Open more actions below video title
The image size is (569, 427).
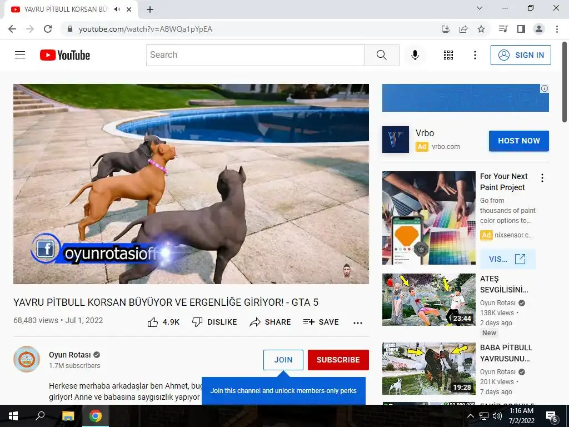pos(358,323)
